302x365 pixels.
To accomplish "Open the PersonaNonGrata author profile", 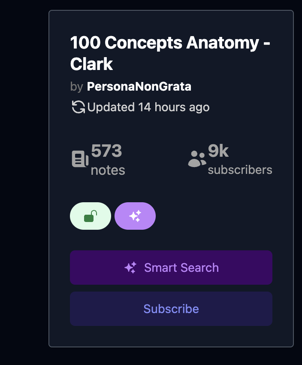I will [x=139, y=86].
